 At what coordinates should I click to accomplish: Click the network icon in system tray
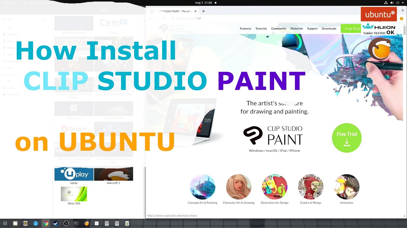[386, 3]
